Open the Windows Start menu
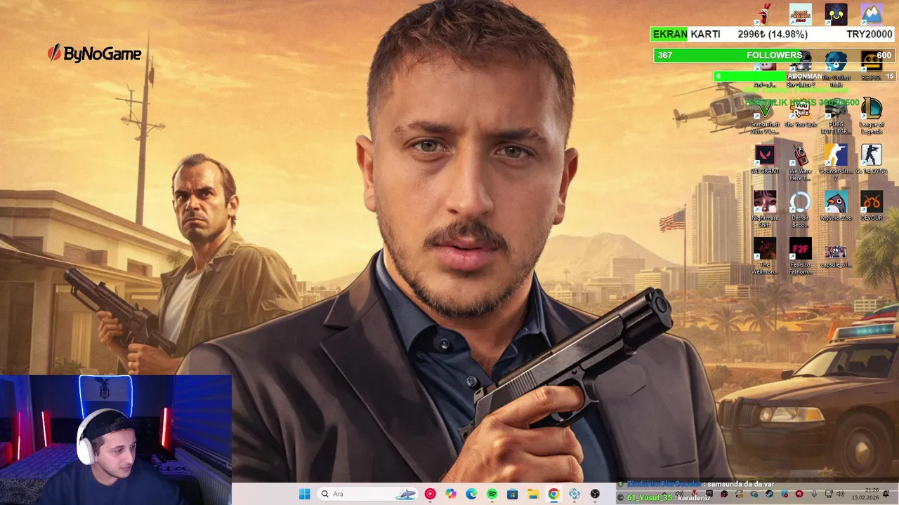This screenshot has height=505, width=899. pos(304,494)
